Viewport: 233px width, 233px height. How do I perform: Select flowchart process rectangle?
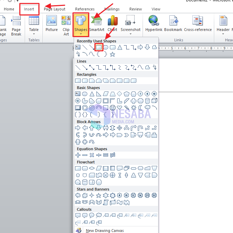tap(78, 168)
